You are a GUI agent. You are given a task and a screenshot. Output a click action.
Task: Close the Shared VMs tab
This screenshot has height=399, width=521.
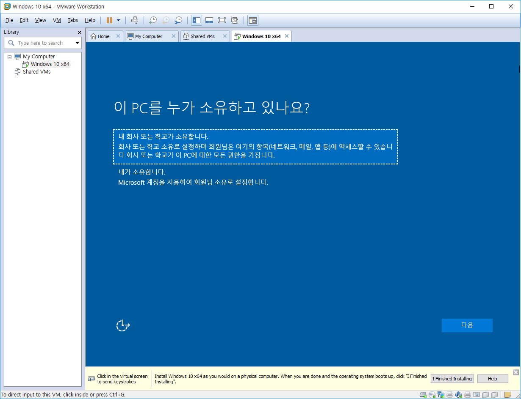tap(225, 36)
